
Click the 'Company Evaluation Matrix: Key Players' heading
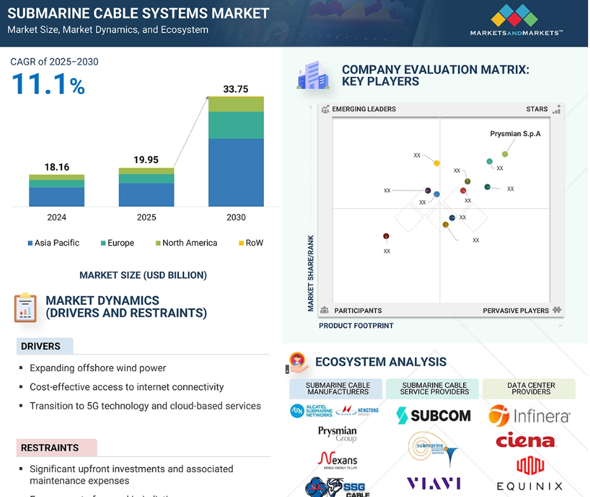point(435,76)
